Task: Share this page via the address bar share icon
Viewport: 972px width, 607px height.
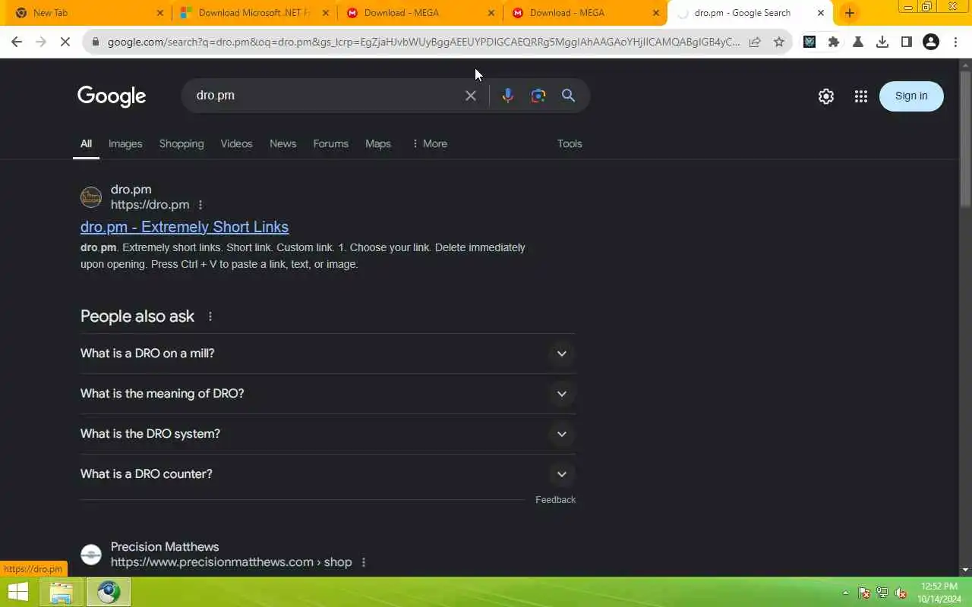Action: coord(755,42)
